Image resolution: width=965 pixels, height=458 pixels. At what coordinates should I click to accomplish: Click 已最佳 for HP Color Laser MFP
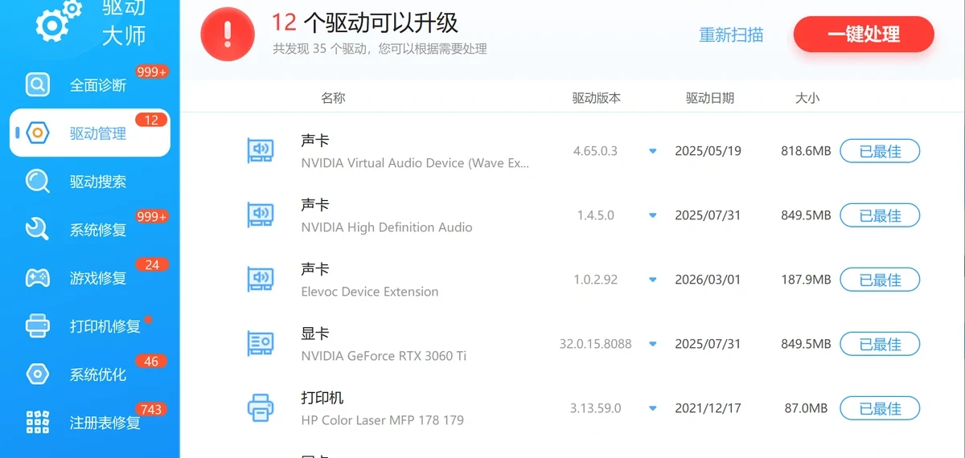880,408
